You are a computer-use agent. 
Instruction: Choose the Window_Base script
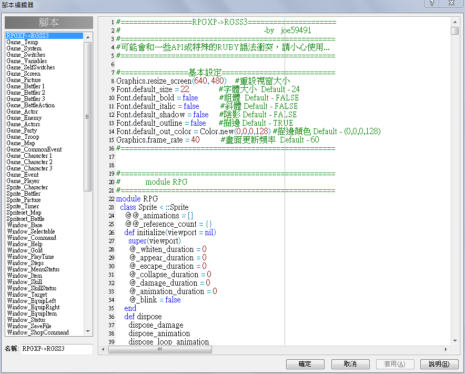click(x=25, y=225)
